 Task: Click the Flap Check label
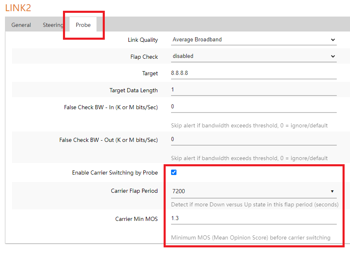pyautogui.click(x=144, y=57)
